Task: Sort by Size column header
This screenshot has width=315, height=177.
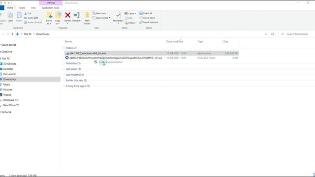Action: pyautogui.click(x=225, y=41)
